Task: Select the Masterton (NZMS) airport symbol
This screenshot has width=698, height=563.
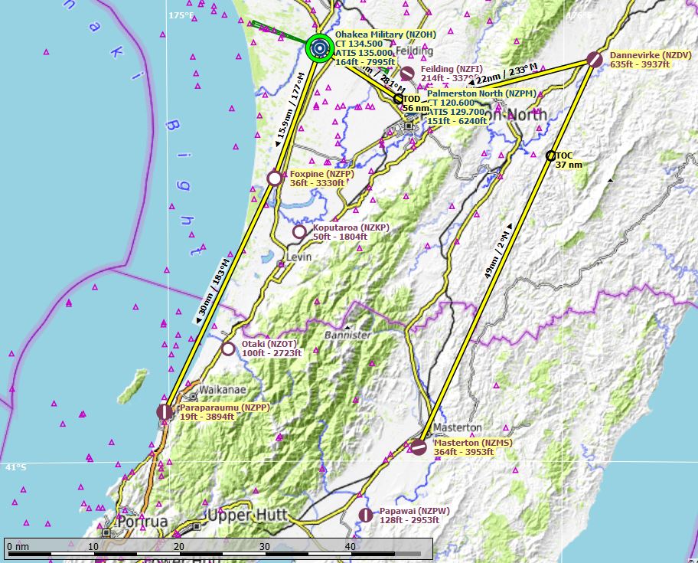Action: click(418, 447)
